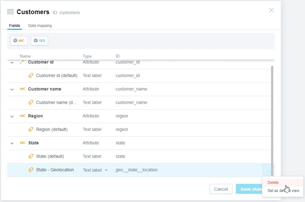305x202 pixels.
Task: Click the table icon next to Customers title
Action: 11,12
